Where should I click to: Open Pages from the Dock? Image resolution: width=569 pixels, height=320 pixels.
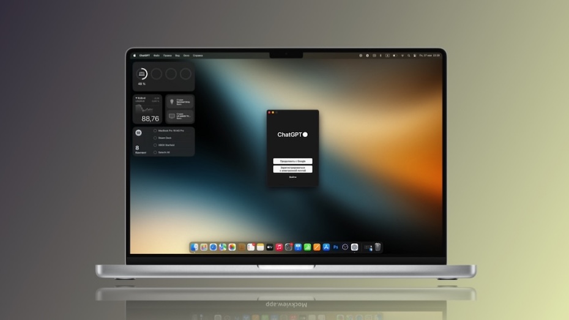317,247
